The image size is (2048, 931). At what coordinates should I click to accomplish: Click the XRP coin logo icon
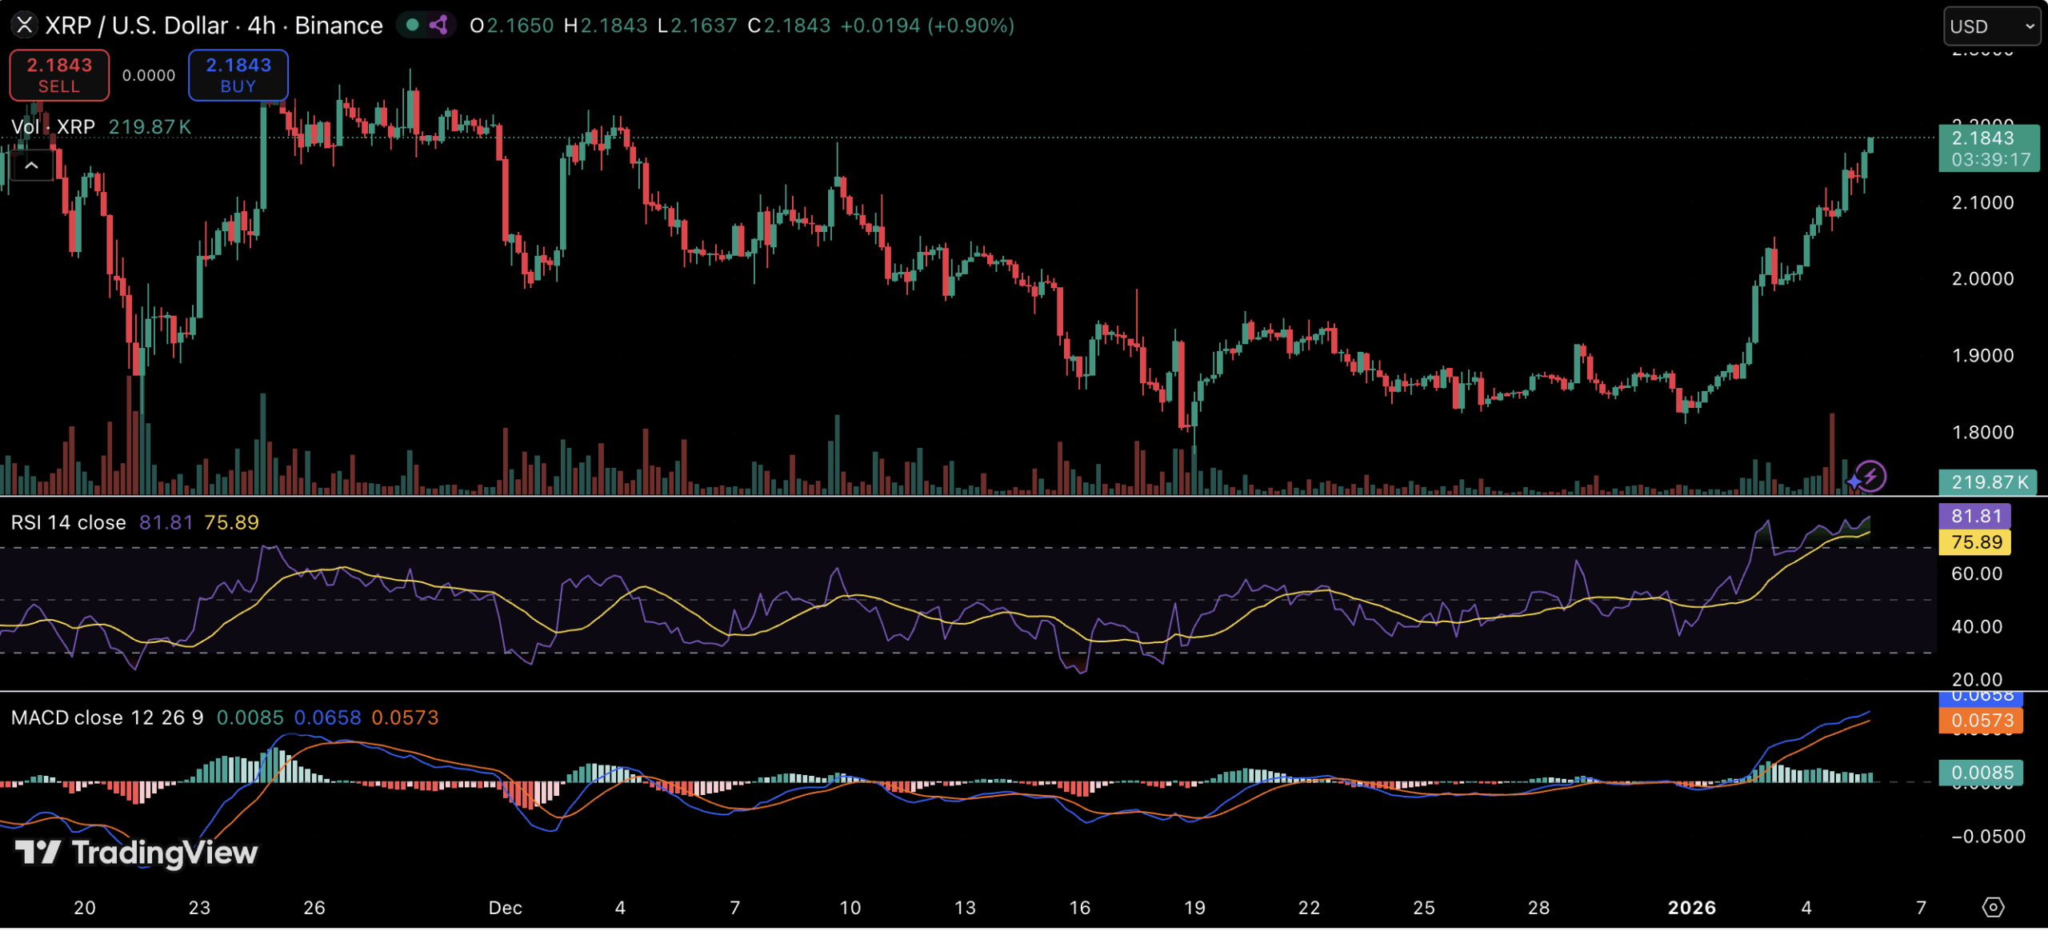(25, 26)
